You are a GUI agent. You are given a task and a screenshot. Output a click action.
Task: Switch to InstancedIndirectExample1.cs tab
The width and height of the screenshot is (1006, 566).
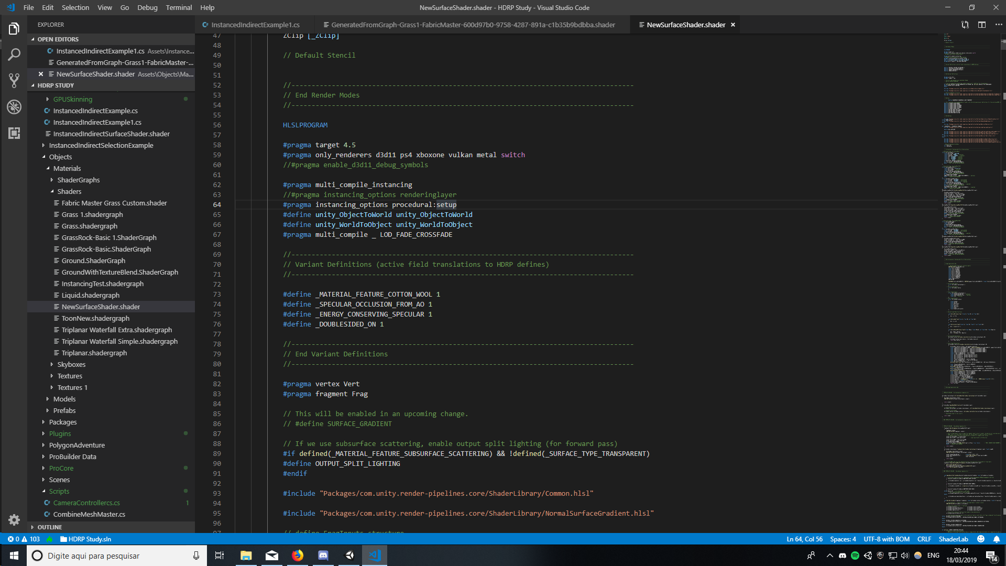(255, 25)
